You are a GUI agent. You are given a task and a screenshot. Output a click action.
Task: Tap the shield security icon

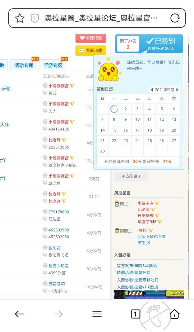pyautogui.click(x=35, y=18)
